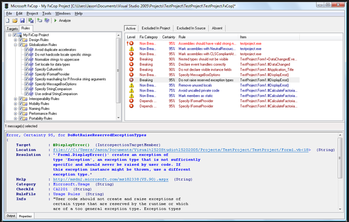Image resolution: width=349 pixels, height=222 pixels.
Task: Click the Analyze button
Action: tap(62, 21)
